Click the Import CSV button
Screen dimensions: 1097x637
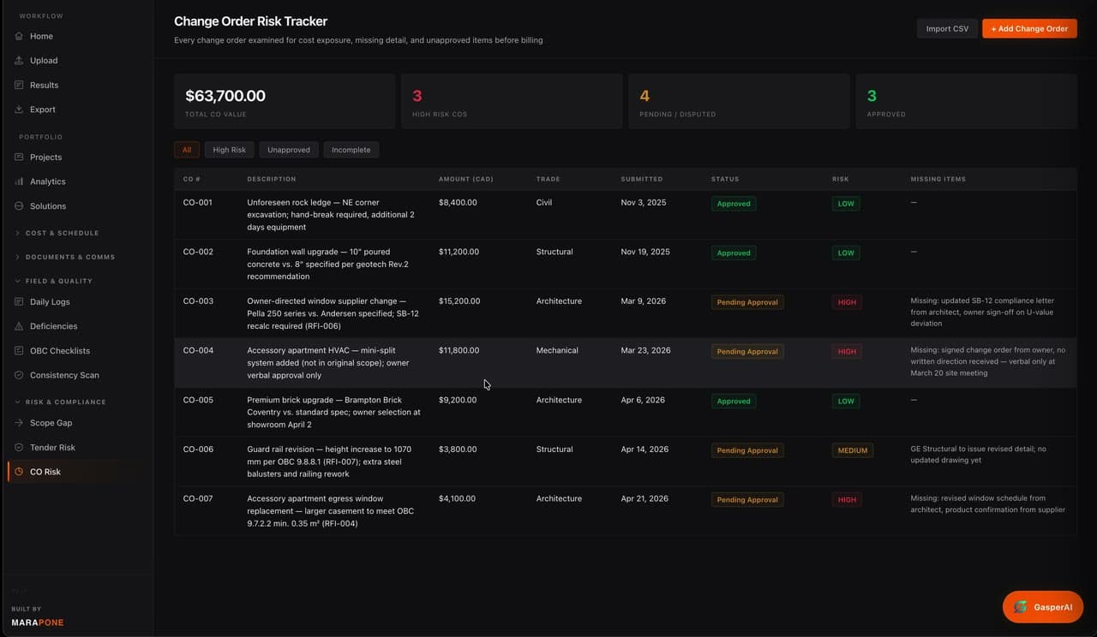(x=947, y=28)
